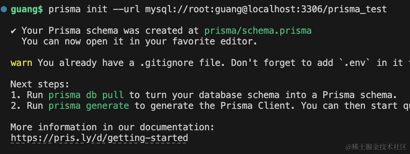Screen dimensions: 410x154
Task: Click the mysql connection URL in command
Action: tap(266, 9)
